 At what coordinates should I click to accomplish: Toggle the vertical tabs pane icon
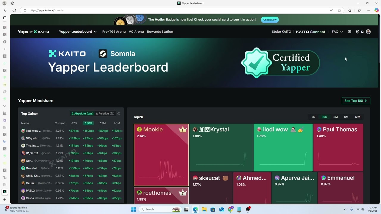point(5,18)
